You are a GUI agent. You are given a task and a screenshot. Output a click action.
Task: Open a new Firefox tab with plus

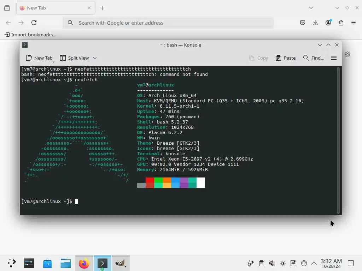click(x=102, y=8)
